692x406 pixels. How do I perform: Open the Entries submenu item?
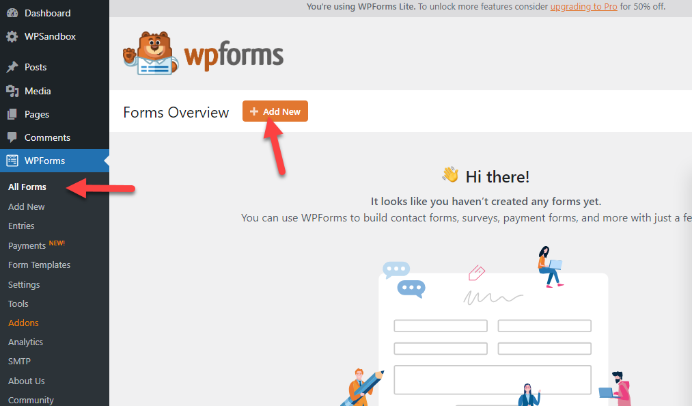[x=21, y=226]
